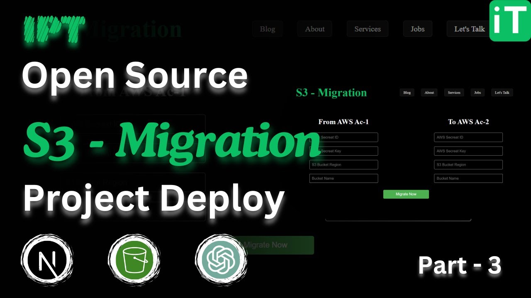Open About in the large faded navbar
Viewport: 531px width, 298px height.
click(x=315, y=29)
